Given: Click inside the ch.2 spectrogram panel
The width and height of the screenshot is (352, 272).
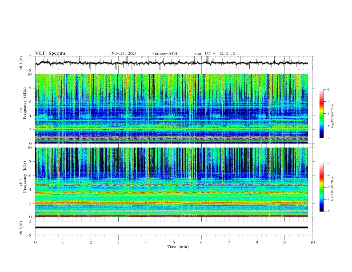Looking at the screenshot, I should click(172, 182).
